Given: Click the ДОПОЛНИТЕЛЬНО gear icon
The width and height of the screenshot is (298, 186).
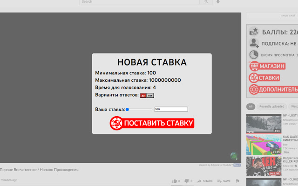Looking at the screenshot, I should tap(254, 89).
